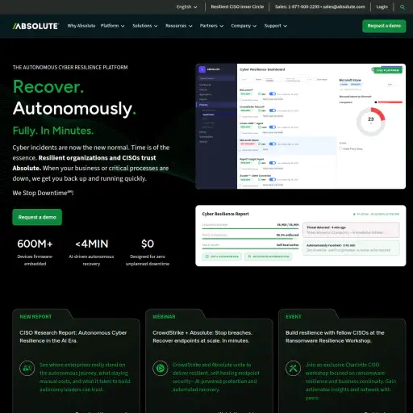The image size is (413, 413).
Task: Click the Threat detected alert card
Action: (x=351, y=230)
